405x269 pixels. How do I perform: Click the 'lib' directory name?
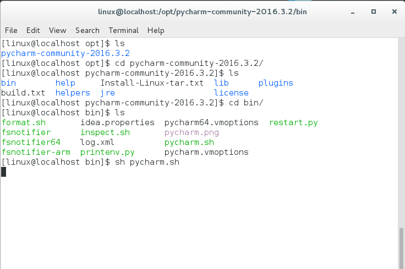[x=221, y=83]
